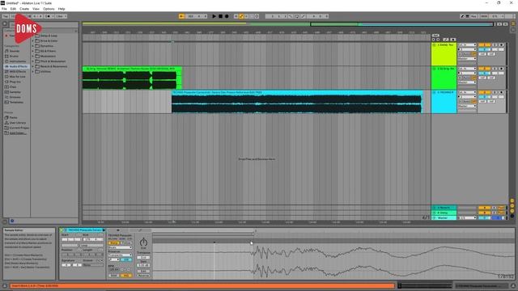Image resolution: width=518 pixels, height=291 pixels.
Task: Click the arrangement overview bar
Action: click(x=288, y=24)
